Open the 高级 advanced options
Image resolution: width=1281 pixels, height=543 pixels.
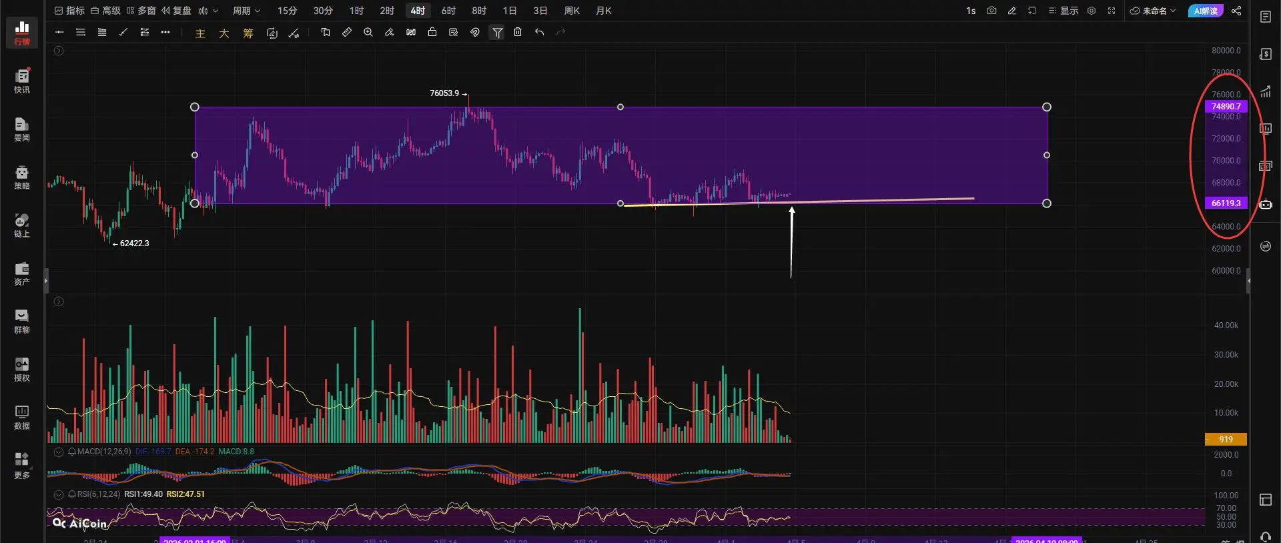click(x=105, y=11)
